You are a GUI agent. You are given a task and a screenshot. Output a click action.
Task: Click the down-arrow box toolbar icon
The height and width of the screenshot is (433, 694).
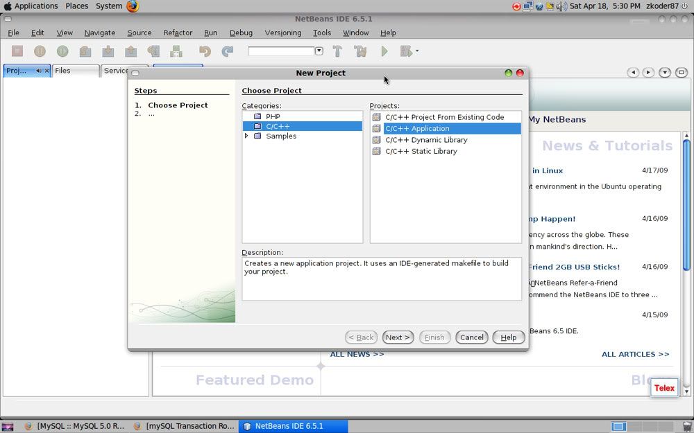108,51
